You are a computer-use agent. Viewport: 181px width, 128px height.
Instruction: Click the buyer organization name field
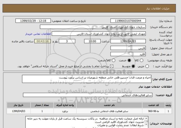93,27
